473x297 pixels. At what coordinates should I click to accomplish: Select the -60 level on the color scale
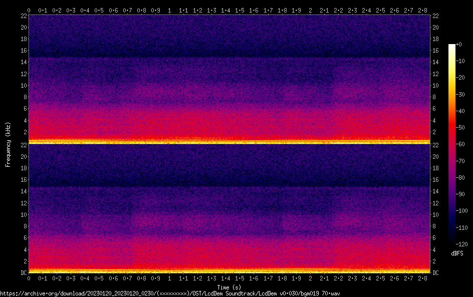[458, 144]
